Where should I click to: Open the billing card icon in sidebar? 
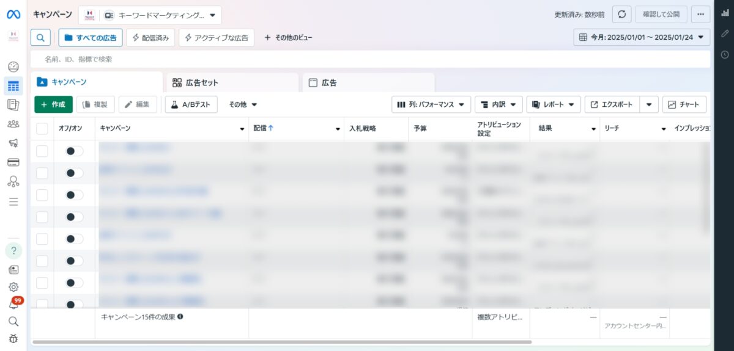13,162
